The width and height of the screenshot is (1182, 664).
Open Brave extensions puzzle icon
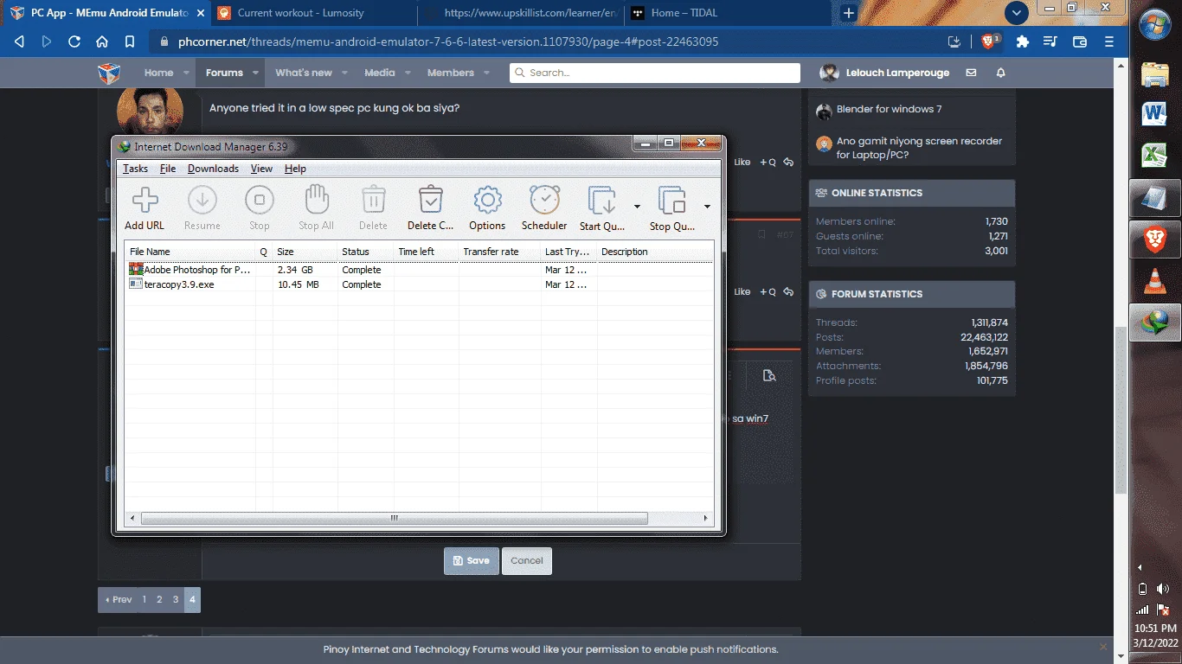pos(1022,41)
